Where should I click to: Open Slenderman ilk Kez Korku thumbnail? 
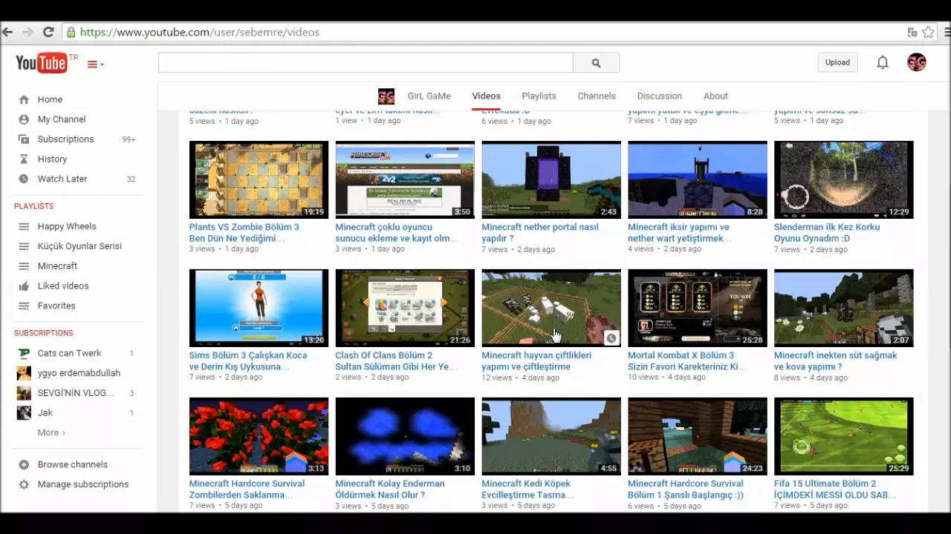844,179
